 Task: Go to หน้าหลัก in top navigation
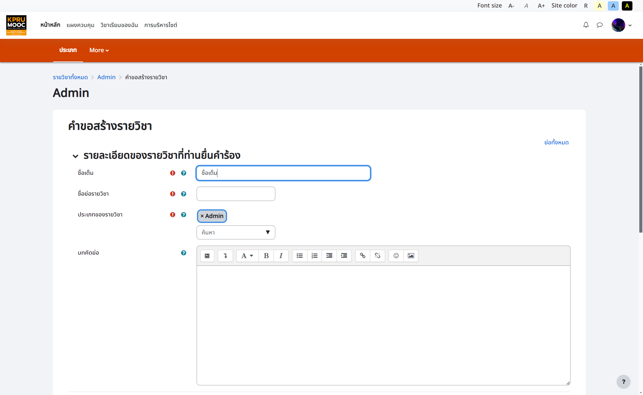click(x=50, y=25)
